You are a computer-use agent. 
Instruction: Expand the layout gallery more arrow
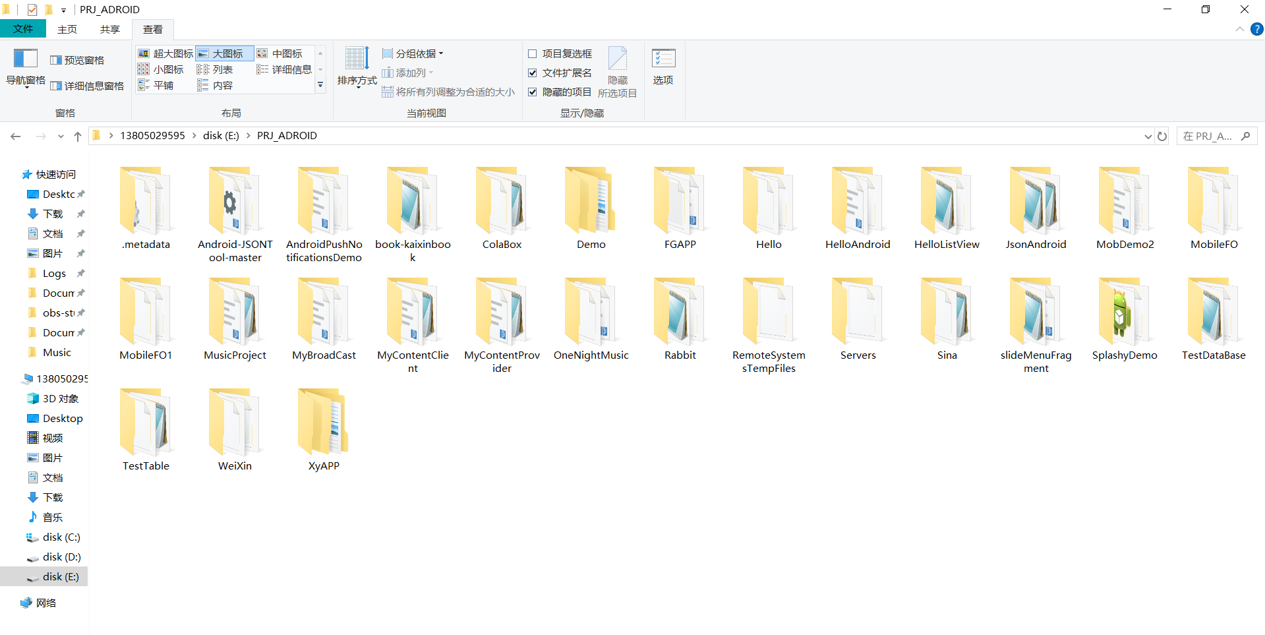(320, 85)
